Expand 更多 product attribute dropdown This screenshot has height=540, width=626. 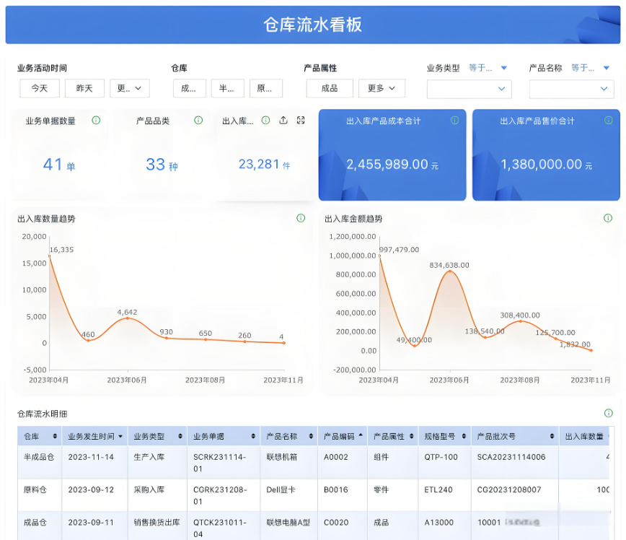coord(382,88)
